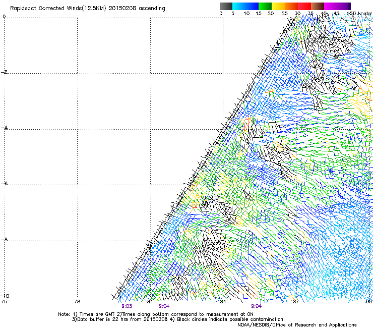Click the '9:04' time label between 81 and 84
Screen dimensions: 373x328
(x=164, y=306)
